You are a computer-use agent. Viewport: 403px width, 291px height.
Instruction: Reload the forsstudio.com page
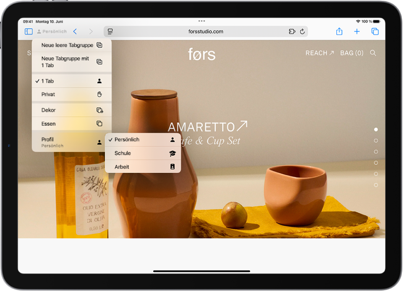click(303, 31)
